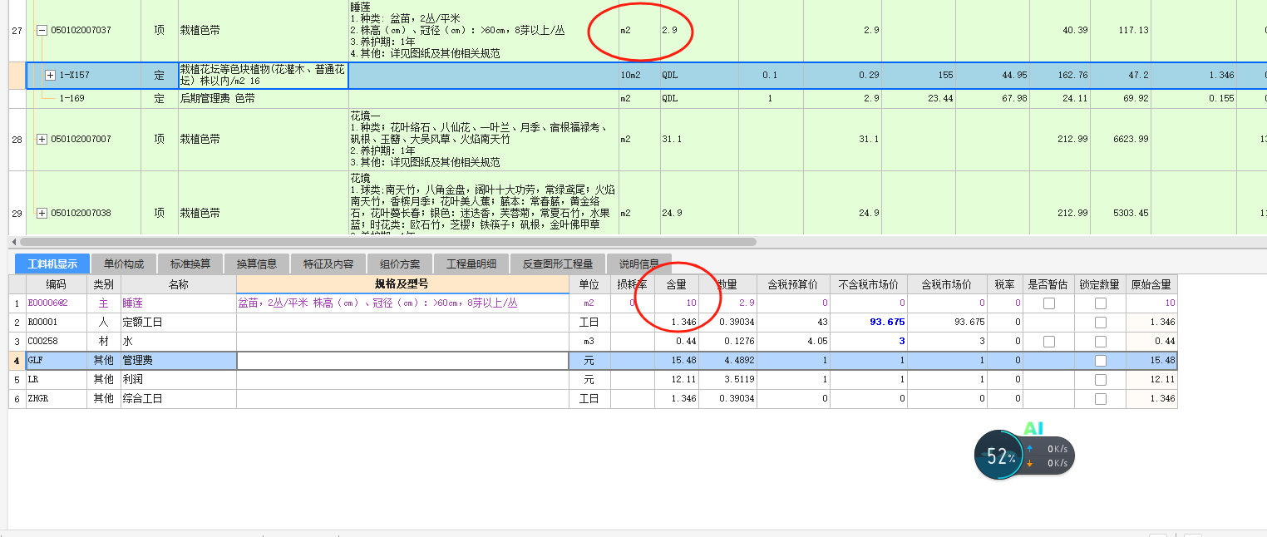
Task: Select the GLF code cell
Action: 57,361
